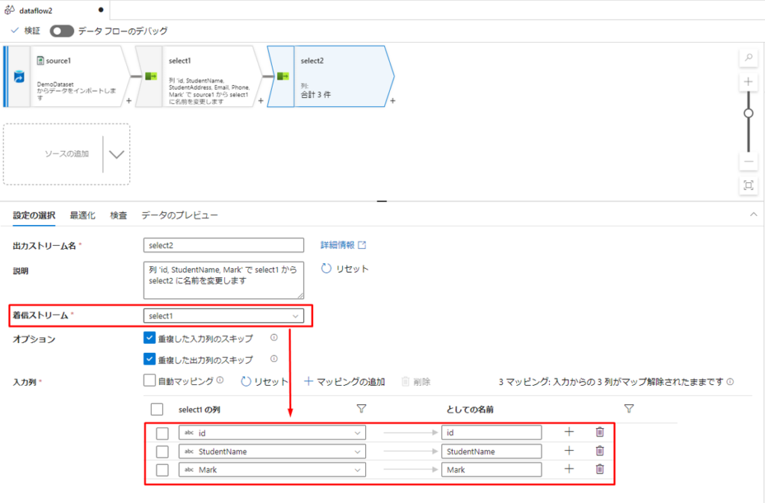765x503 pixels.
Task: Click the delete mappings button
Action: click(x=416, y=381)
